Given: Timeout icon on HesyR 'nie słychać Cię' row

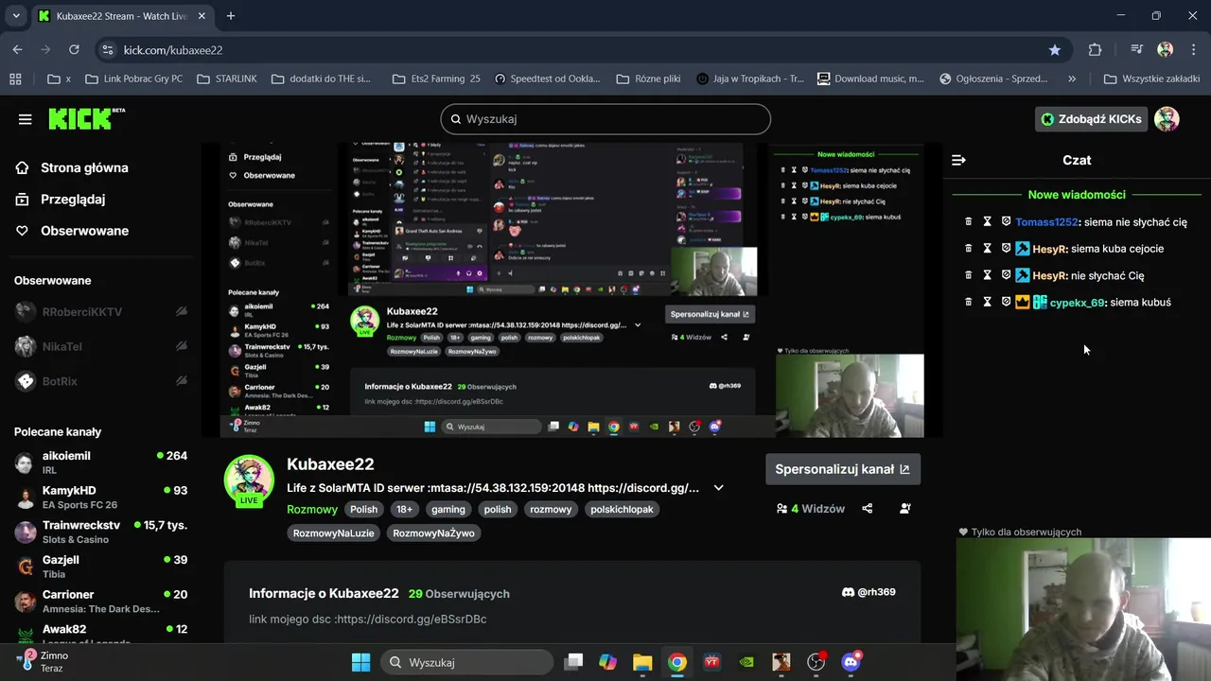Looking at the screenshot, I should click(x=987, y=274).
